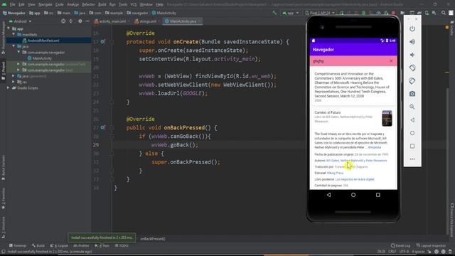Open the Logcat tool window

coord(59,245)
